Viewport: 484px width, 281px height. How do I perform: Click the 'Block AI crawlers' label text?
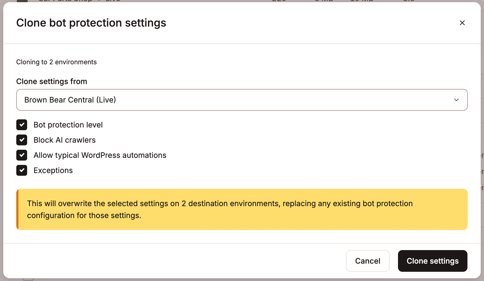tap(65, 140)
